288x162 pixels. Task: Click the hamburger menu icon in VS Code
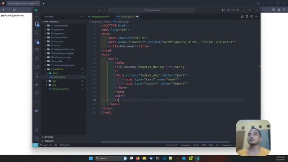click(x=36, y=17)
